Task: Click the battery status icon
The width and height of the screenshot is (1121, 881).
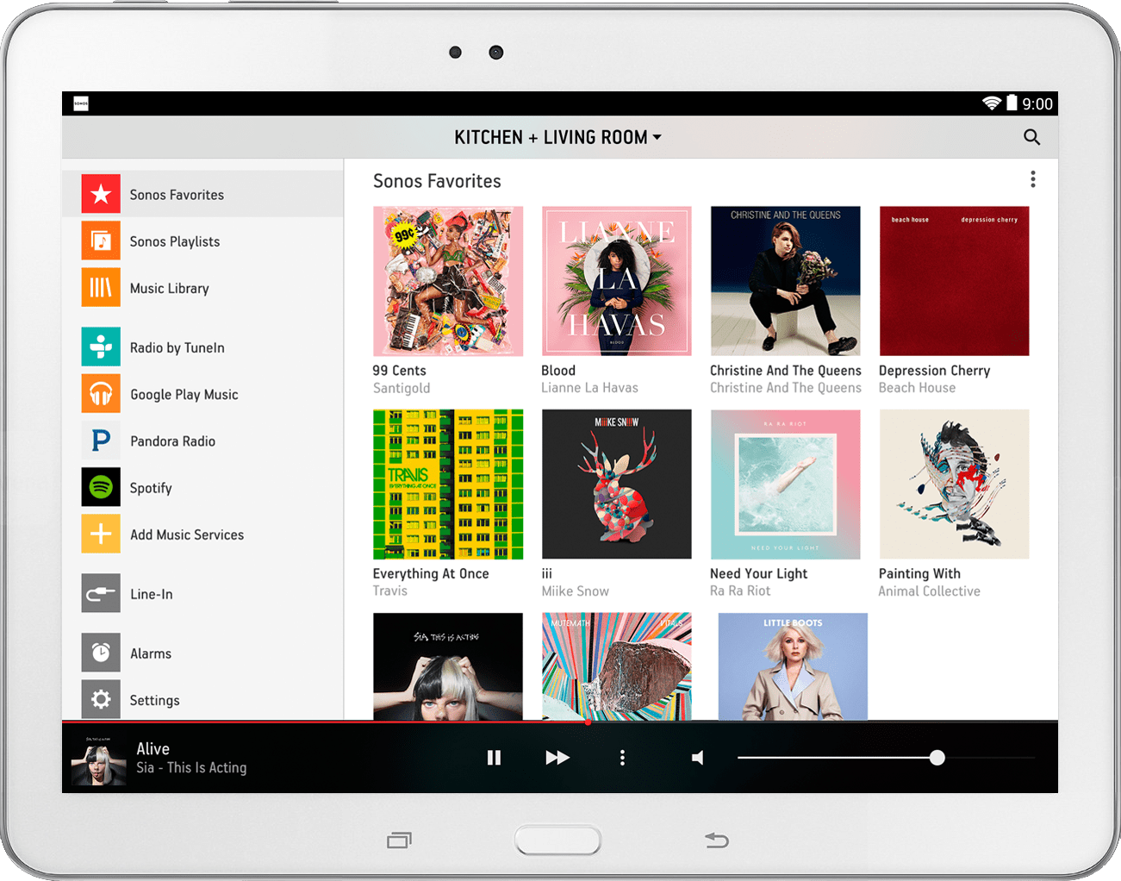Action: coord(1012,103)
